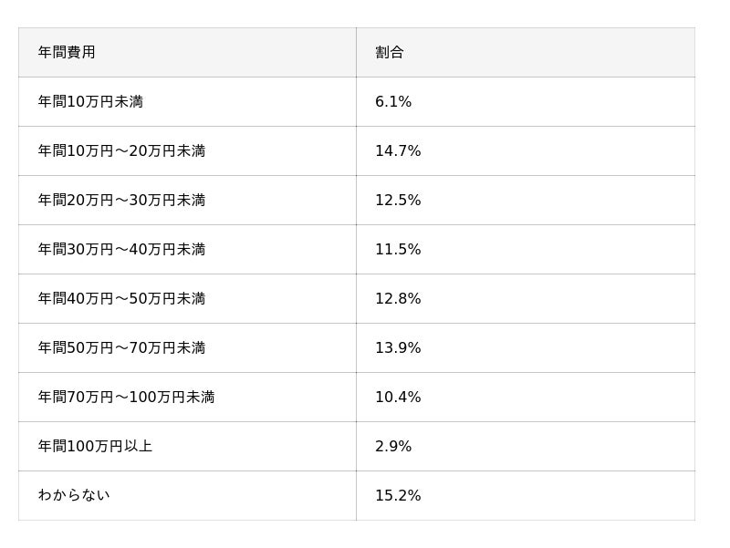Click the 6.1% value cell
The image size is (730, 548).
click(393, 102)
